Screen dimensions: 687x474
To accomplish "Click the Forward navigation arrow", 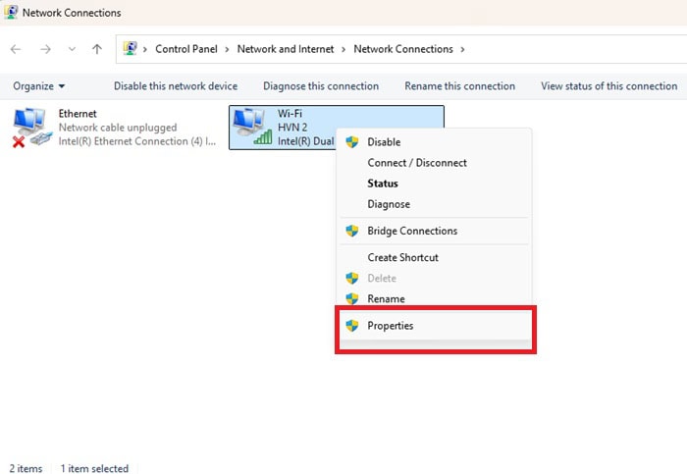I will 45,49.
